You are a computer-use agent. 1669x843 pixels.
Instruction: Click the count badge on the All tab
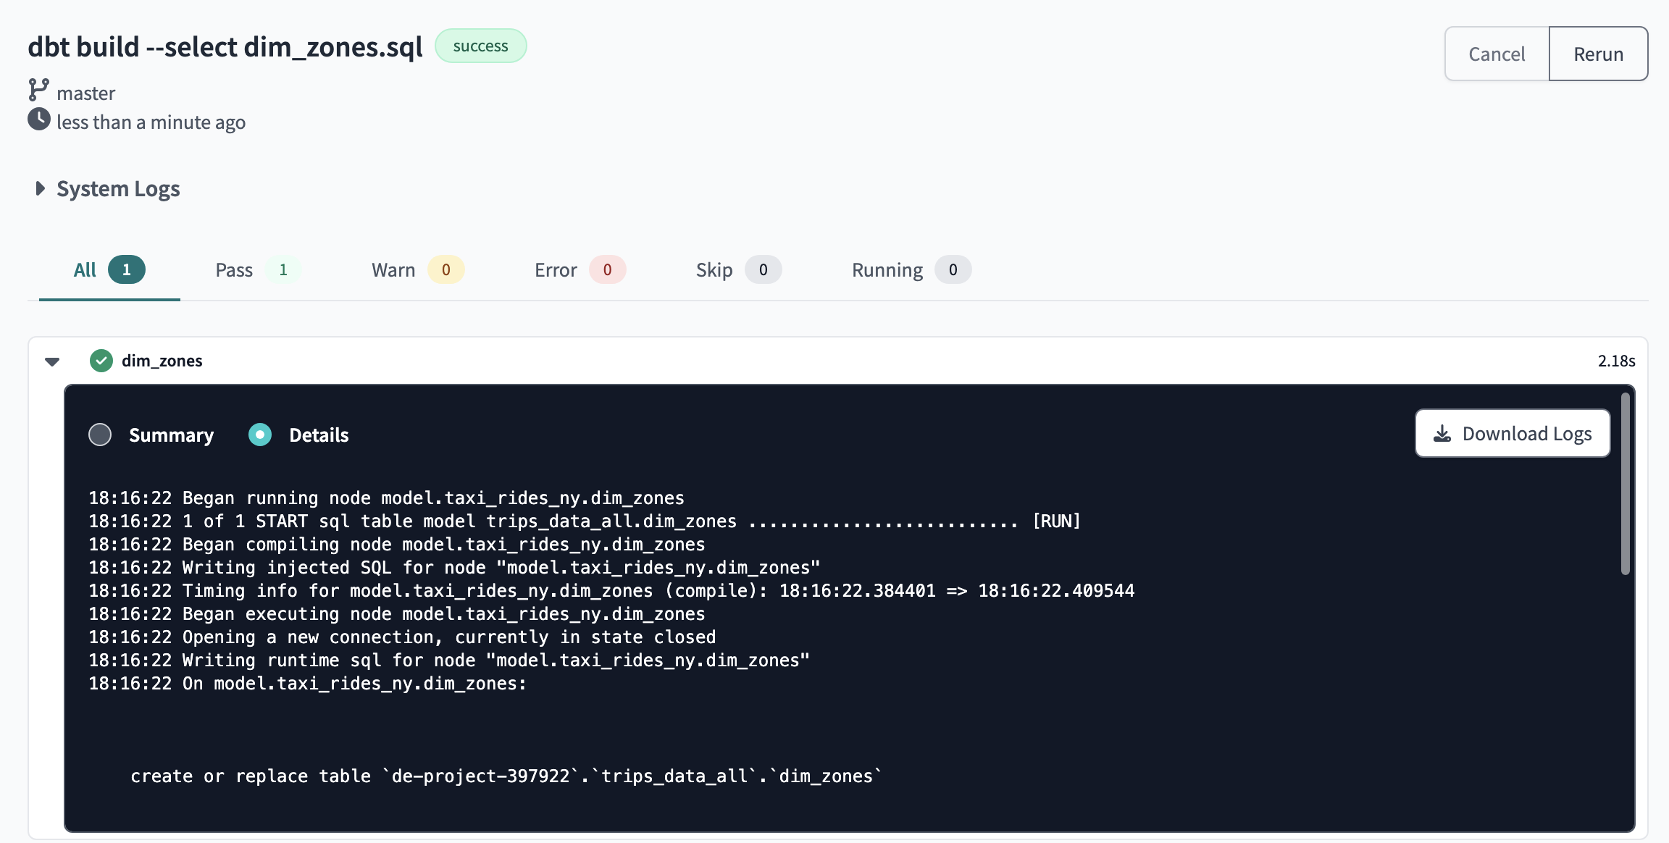127,270
